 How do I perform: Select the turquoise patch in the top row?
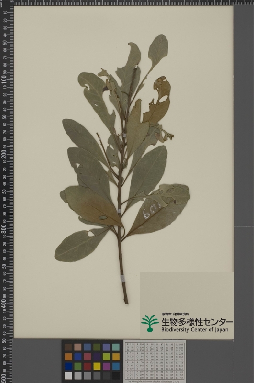point(116,347)
